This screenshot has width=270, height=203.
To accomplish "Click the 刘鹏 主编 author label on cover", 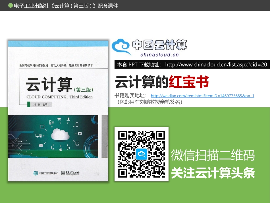I will pos(40,104).
